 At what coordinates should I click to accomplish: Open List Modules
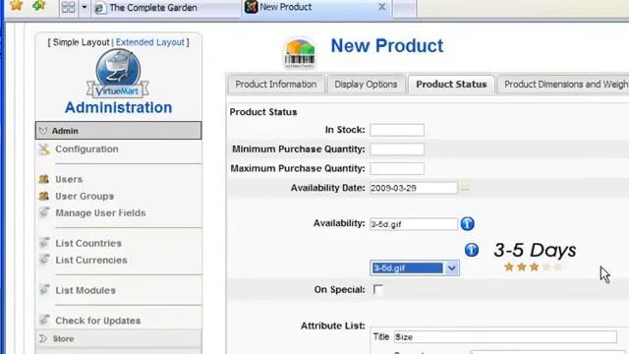tap(86, 290)
